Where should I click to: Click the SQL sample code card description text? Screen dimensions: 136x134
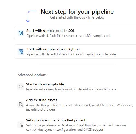[69, 36]
